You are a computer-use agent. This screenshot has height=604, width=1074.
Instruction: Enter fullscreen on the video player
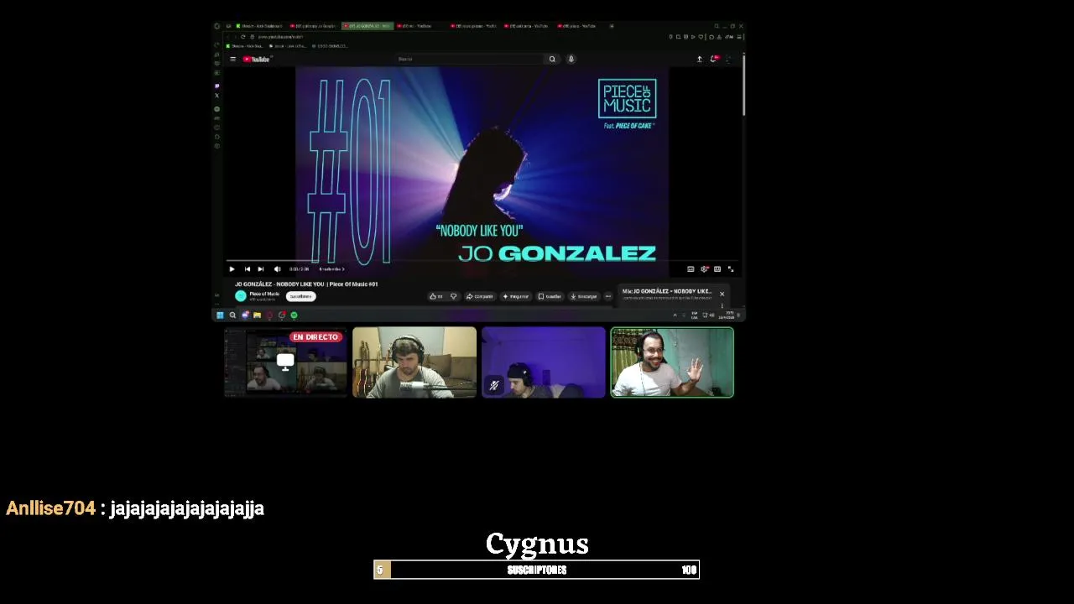pyautogui.click(x=731, y=269)
